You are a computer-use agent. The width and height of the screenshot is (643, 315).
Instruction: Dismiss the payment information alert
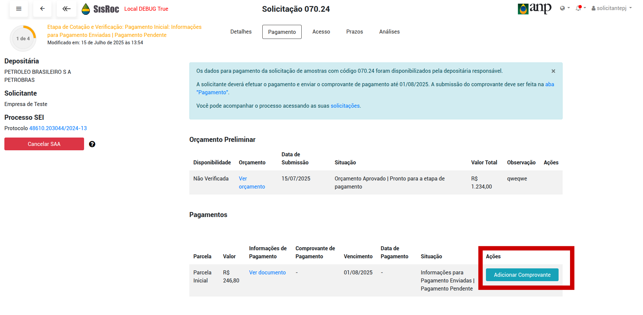pyautogui.click(x=553, y=71)
